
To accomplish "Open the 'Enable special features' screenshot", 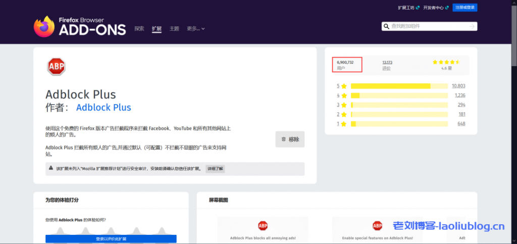I will [377, 230].
